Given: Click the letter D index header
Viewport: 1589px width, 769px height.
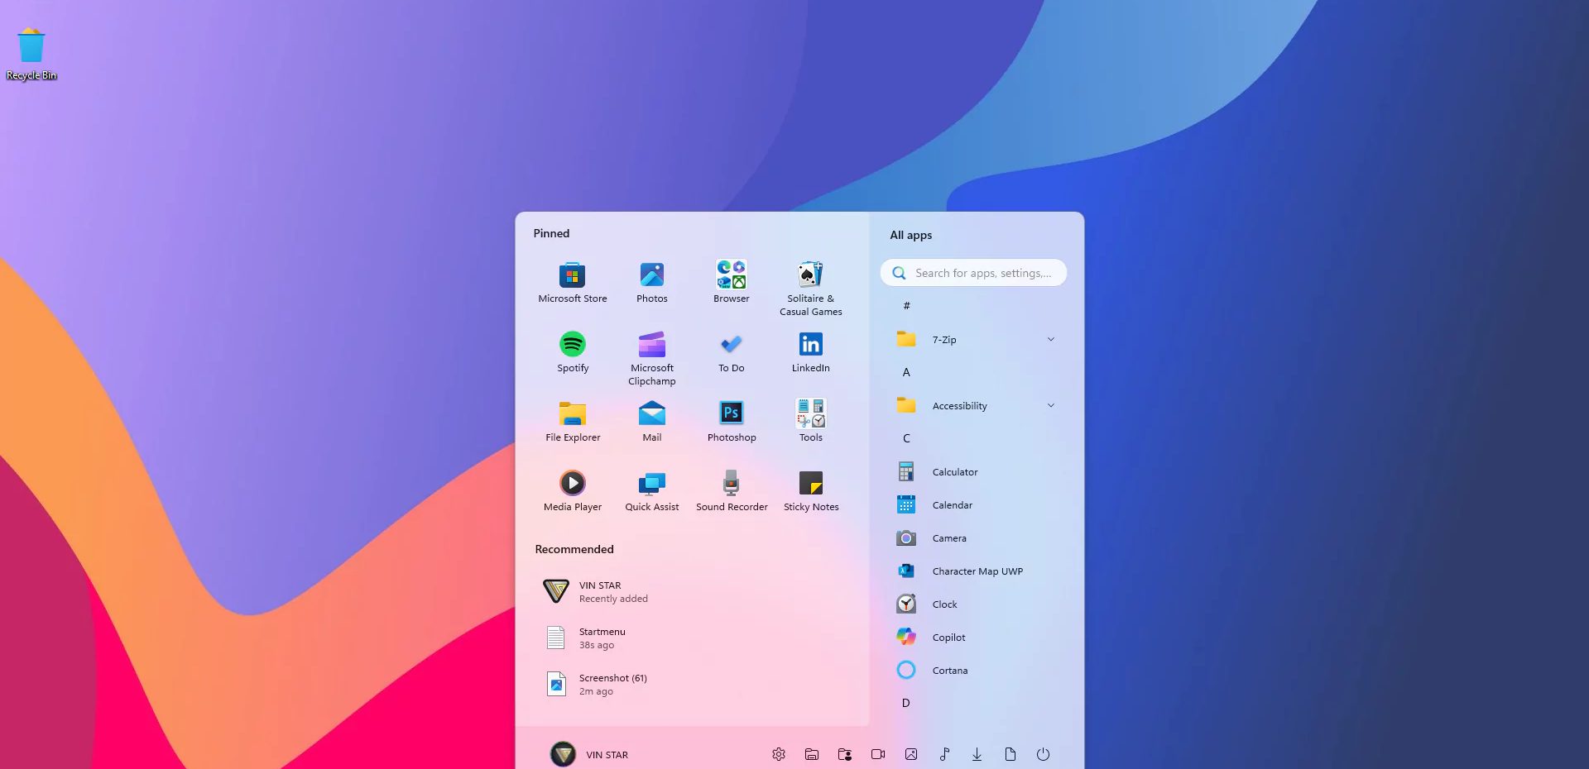Looking at the screenshot, I should point(906,703).
